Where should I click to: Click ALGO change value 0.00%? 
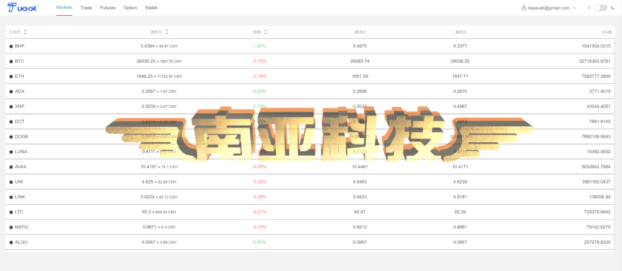coord(259,242)
